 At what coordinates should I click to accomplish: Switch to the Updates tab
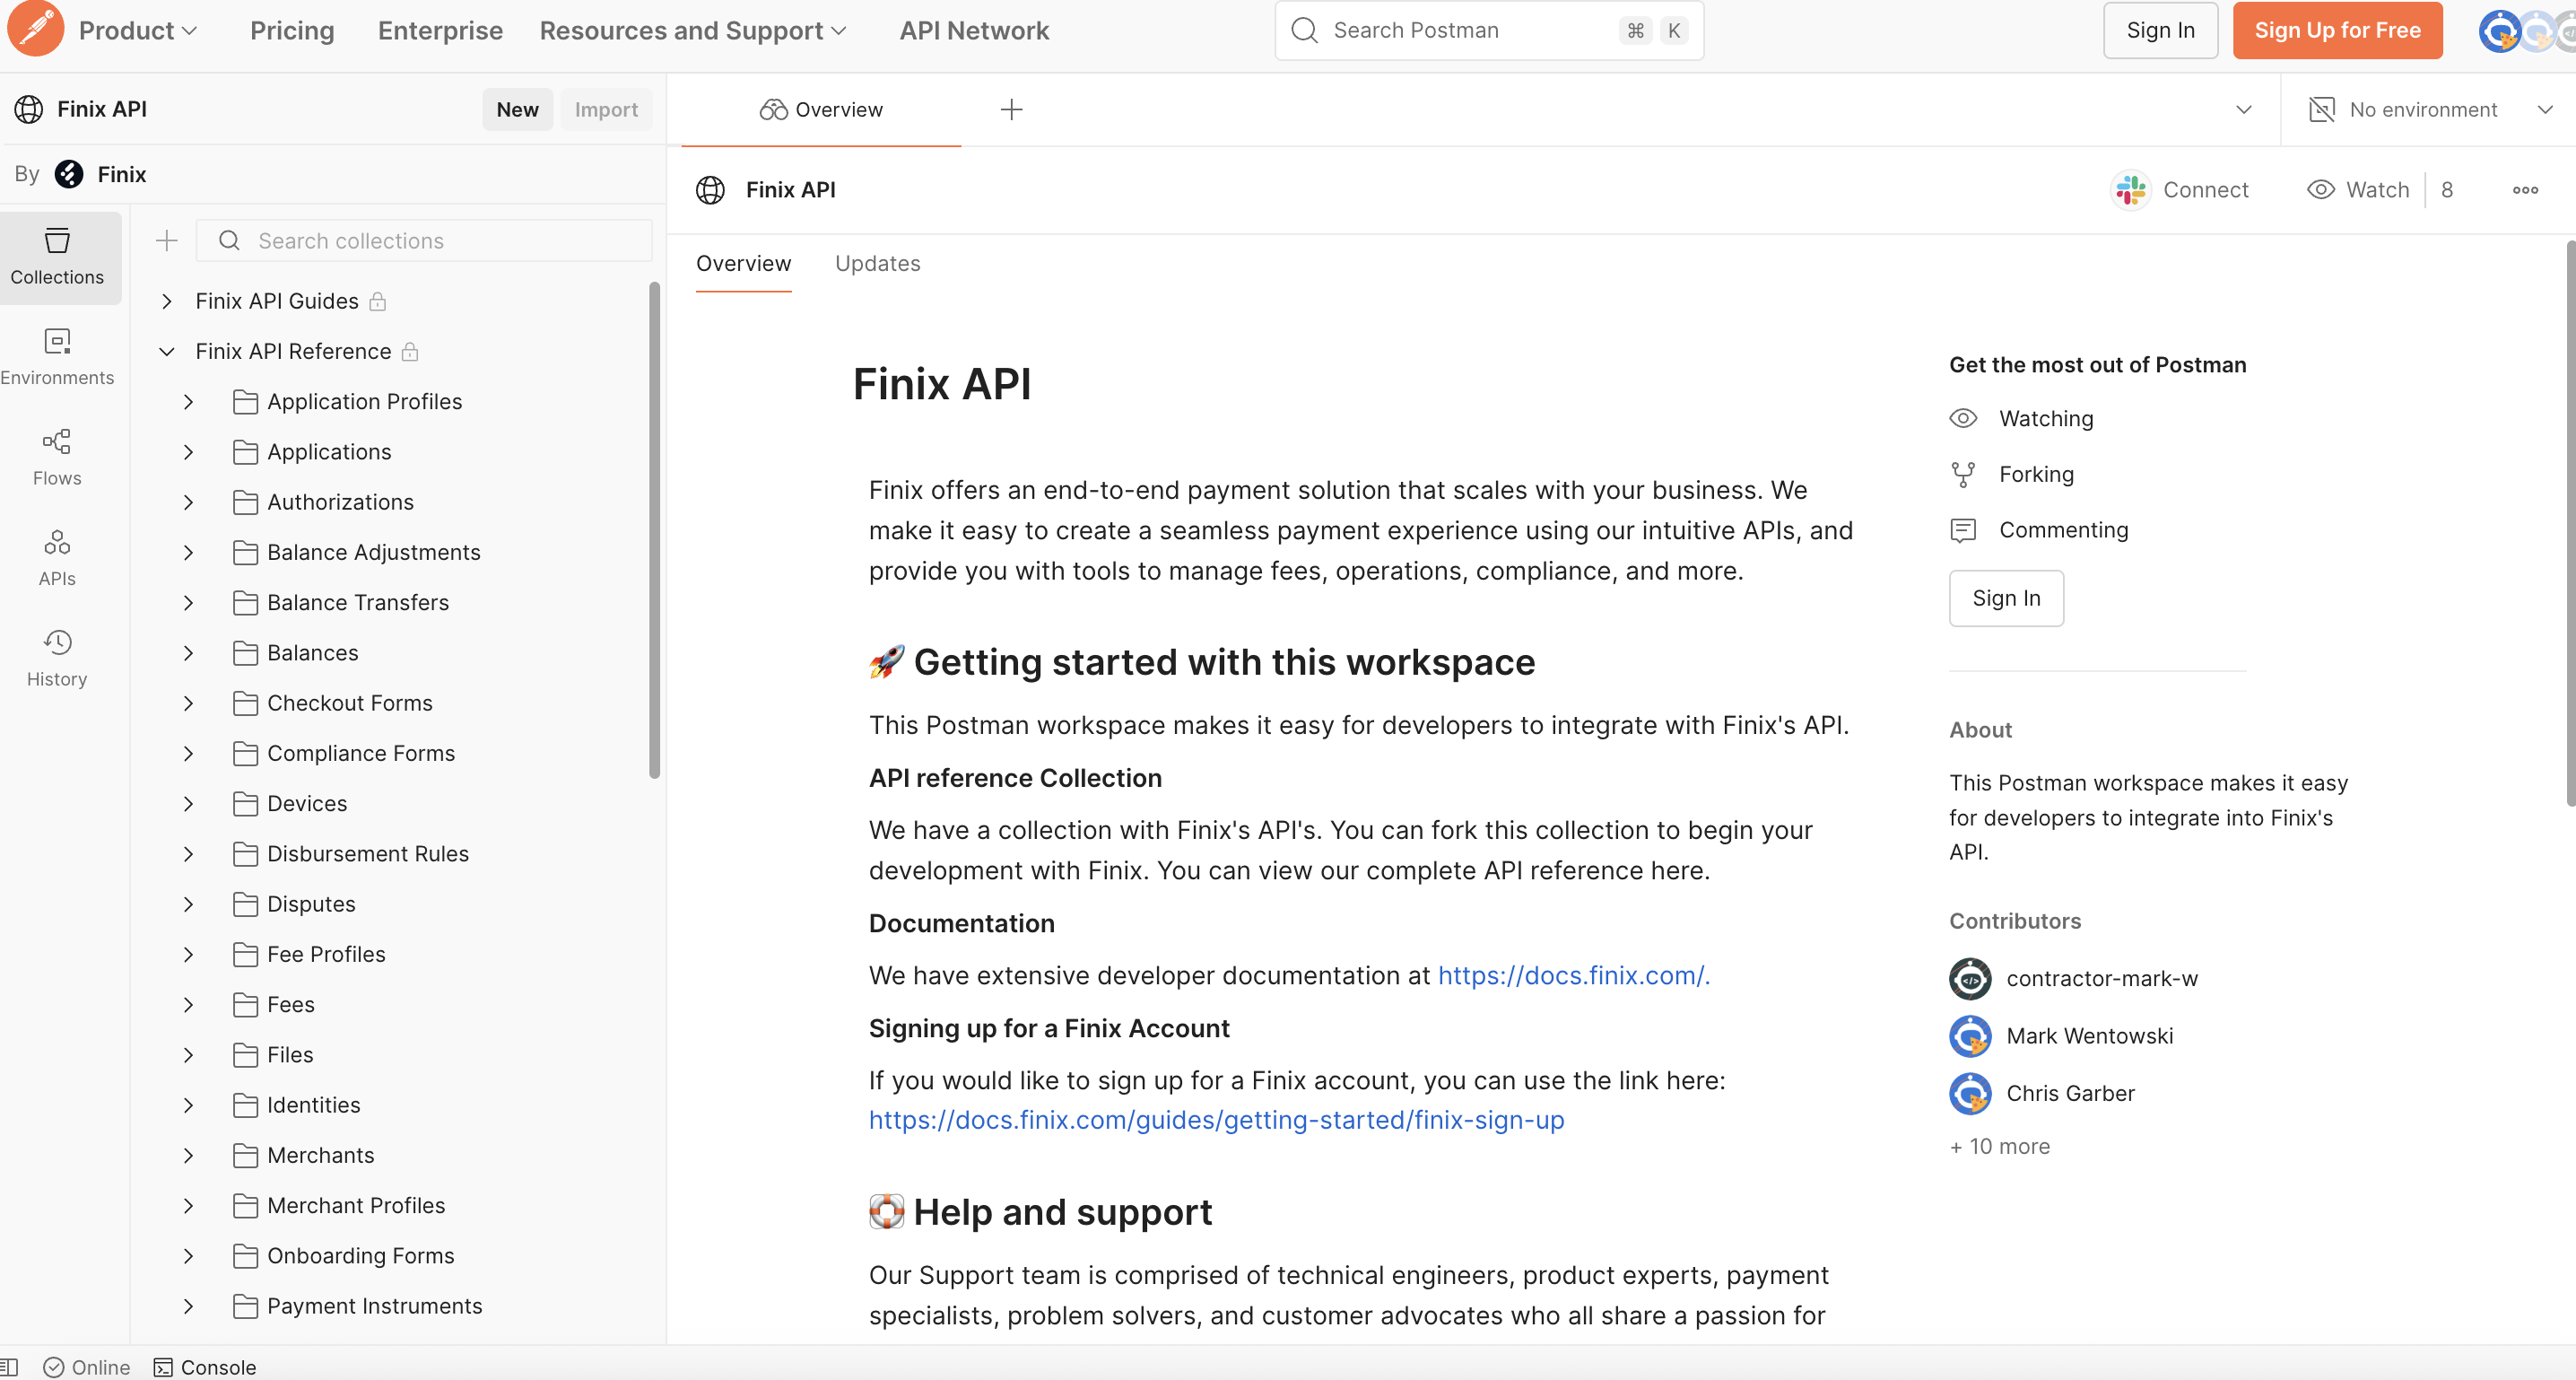(877, 263)
